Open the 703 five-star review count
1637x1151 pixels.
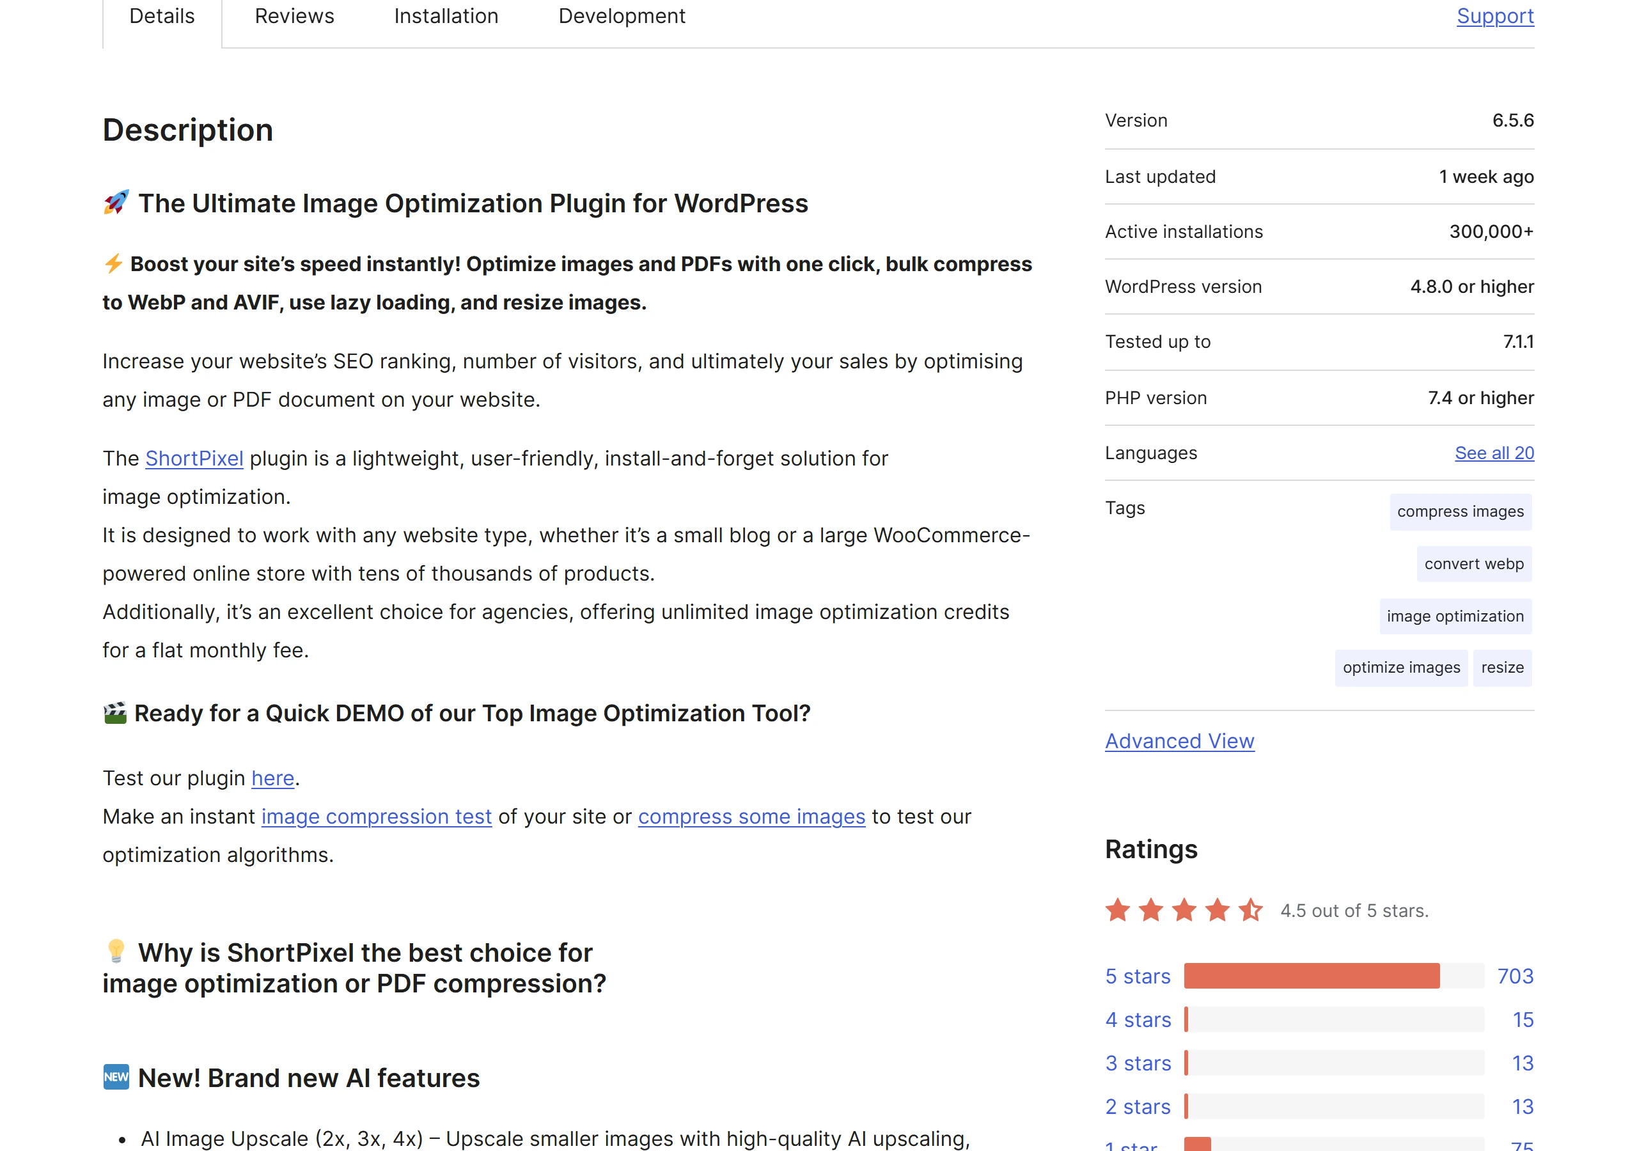coord(1515,976)
